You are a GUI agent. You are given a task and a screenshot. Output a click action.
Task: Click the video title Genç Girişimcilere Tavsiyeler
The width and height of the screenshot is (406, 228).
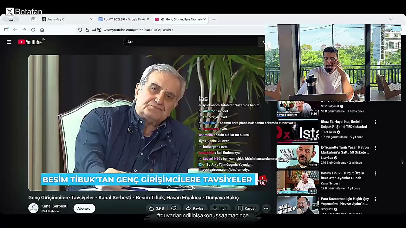[133, 198]
